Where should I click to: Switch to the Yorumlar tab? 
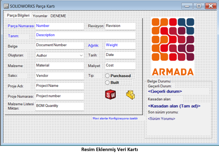40,16
